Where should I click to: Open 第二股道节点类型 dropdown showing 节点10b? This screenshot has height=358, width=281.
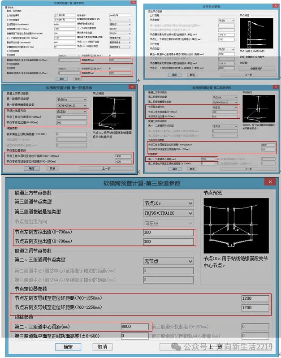(225, 98)
